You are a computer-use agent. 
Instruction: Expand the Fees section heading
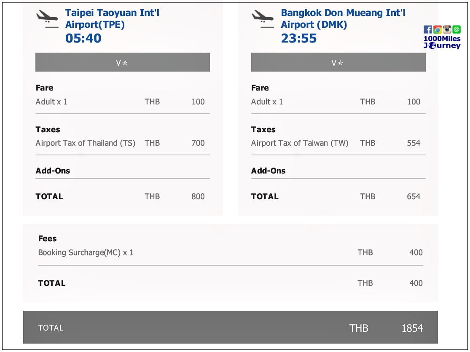47,239
